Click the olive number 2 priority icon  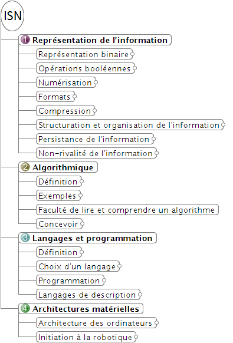point(25,167)
